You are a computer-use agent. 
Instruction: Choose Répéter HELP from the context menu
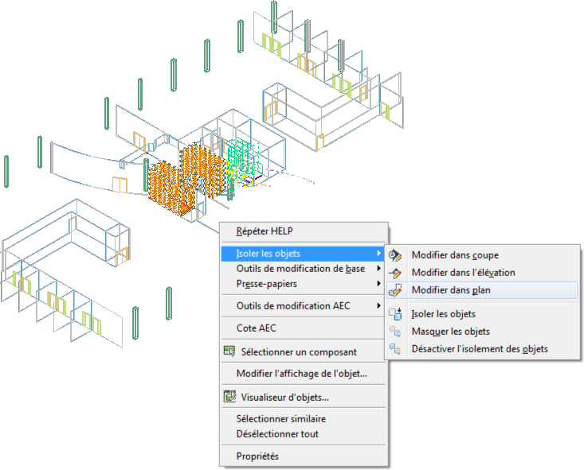pos(304,231)
